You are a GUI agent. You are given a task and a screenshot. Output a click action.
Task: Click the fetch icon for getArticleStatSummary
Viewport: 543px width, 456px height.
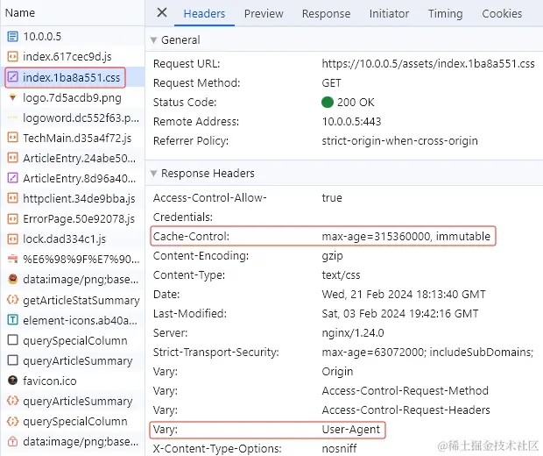coord(12,300)
